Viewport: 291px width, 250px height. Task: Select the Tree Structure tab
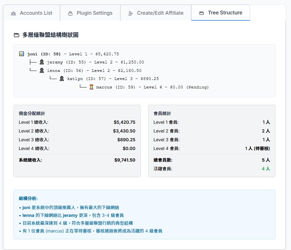pos(220,12)
